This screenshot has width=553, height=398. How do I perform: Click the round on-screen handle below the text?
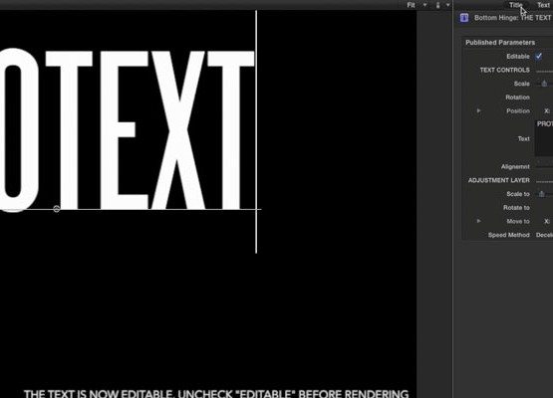pos(57,209)
